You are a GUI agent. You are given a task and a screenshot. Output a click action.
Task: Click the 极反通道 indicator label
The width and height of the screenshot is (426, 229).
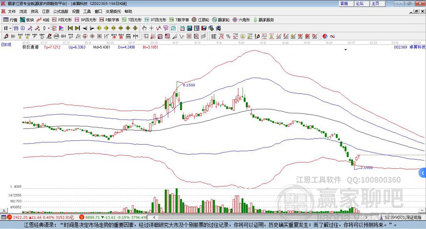30,47
